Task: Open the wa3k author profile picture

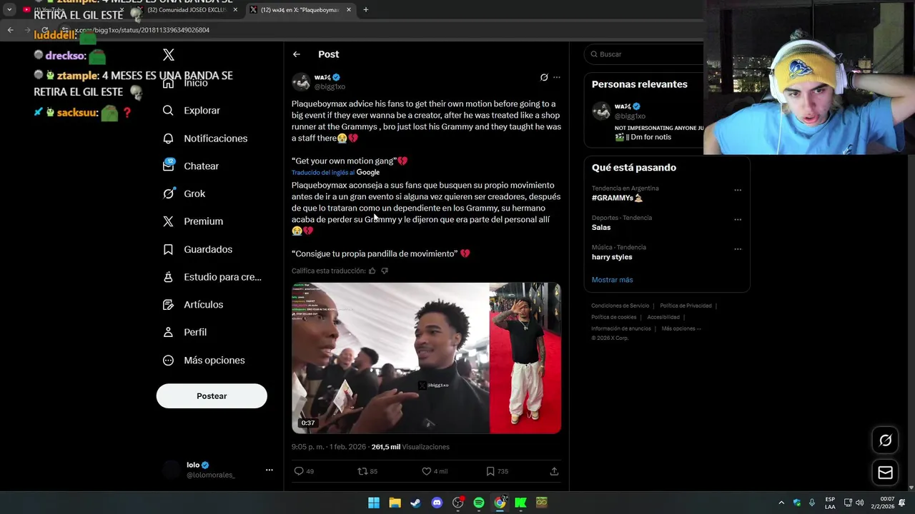Action: (x=301, y=81)
